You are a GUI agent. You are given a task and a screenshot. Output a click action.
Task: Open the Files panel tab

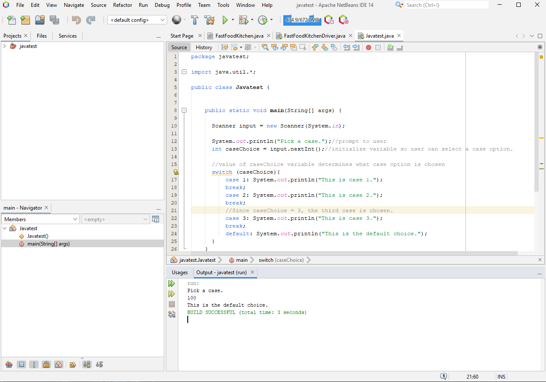pyautogui.click(x=42, y=36)
